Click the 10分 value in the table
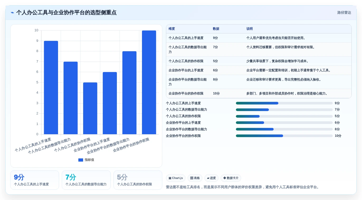This screenshot has height=200, width=362. coord(216,93)
